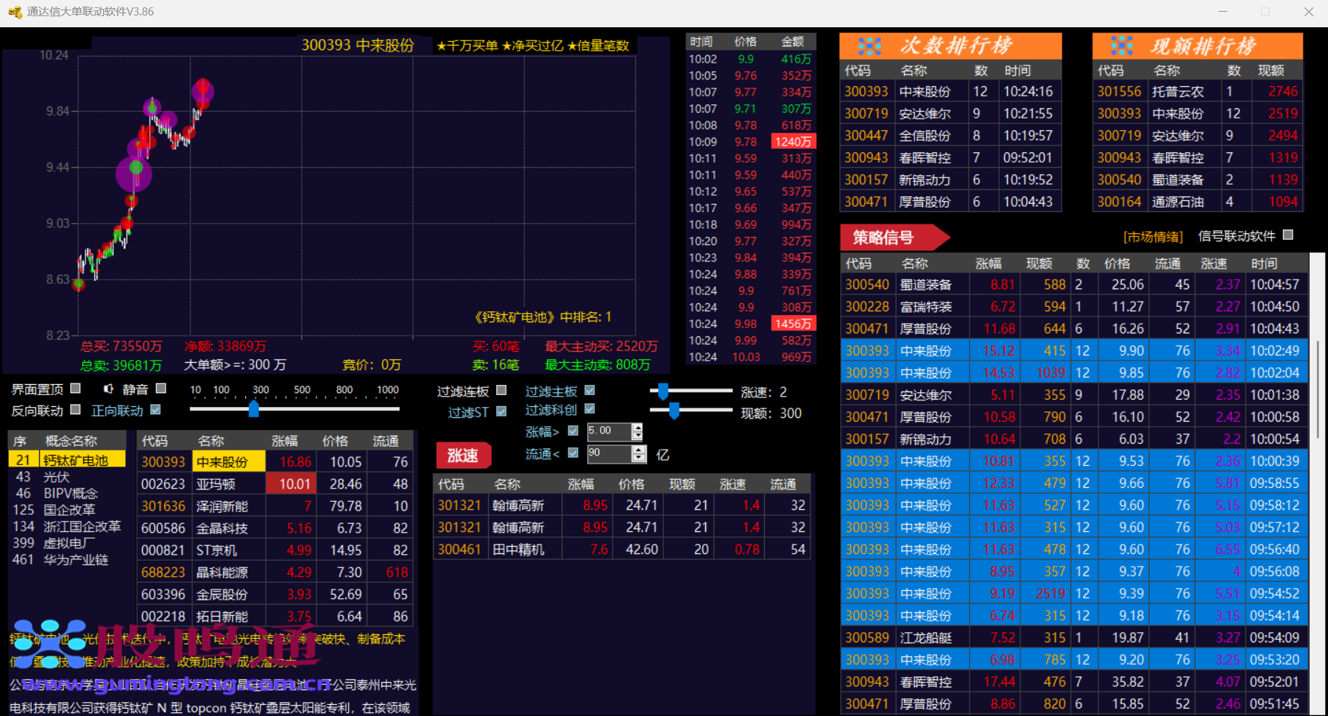Select 亚玛顿 in the concept stock table
Viewport: 1328px width, 716px height.
(x=215, y=484)
